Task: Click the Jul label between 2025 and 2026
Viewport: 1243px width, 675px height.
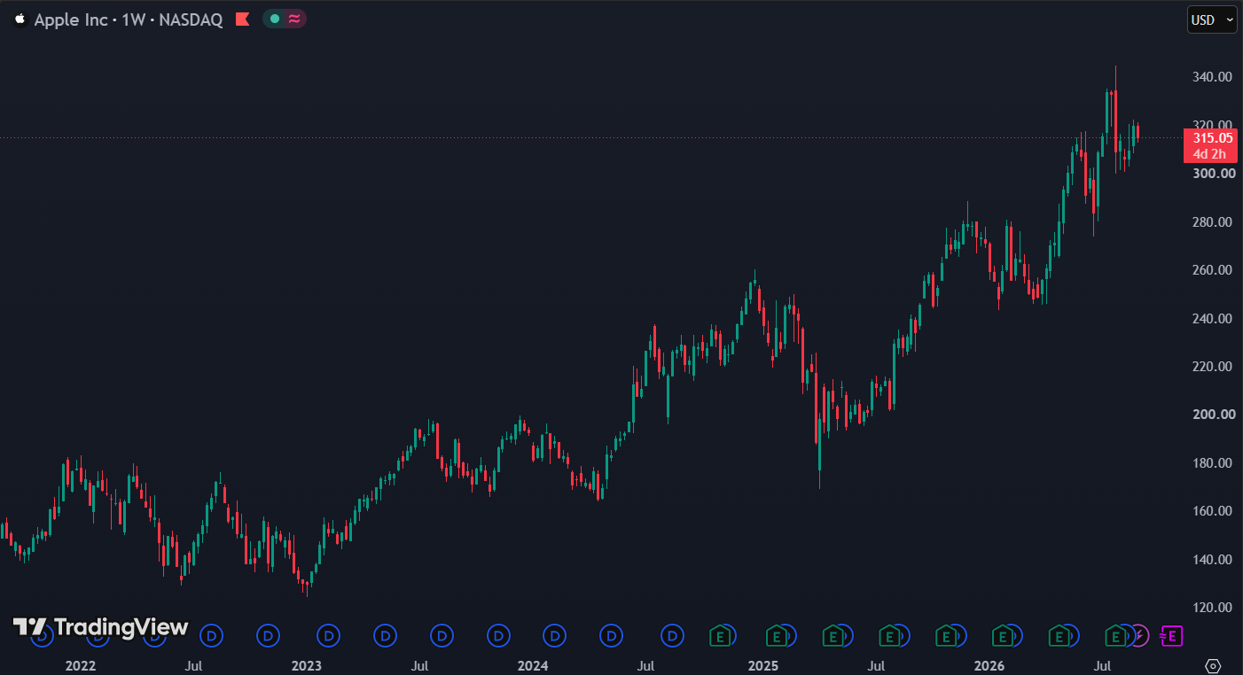Action: coord(876,665)
